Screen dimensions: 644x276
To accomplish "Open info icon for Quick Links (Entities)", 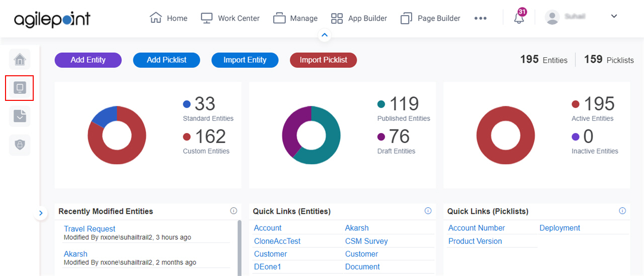I will point(428,211).
